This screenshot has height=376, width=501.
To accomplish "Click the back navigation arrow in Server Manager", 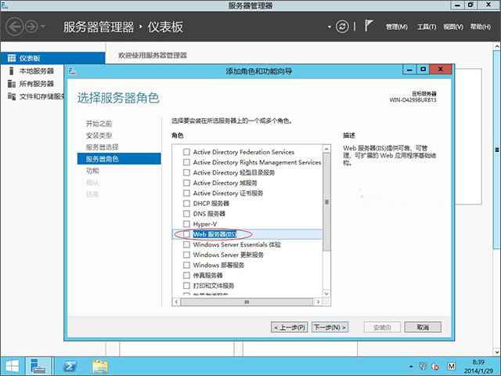I will (14, 27).
